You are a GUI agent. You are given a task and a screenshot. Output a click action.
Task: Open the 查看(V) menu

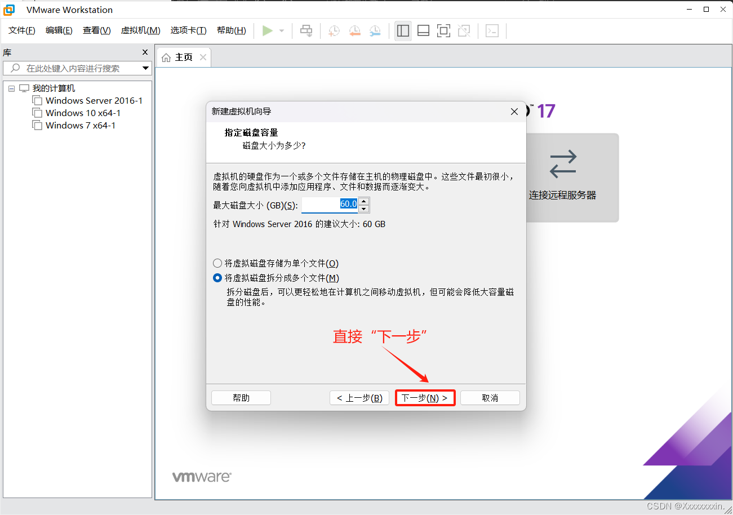point(97,30)
